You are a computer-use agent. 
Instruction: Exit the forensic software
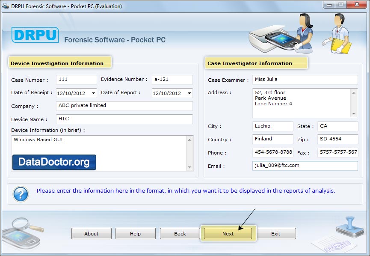(276, 234)
